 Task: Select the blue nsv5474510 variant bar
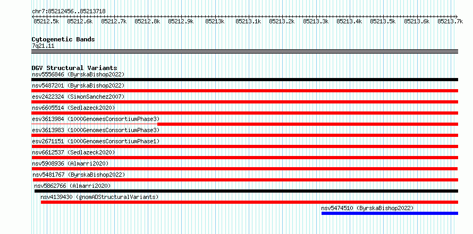click(x=390, y=213)
